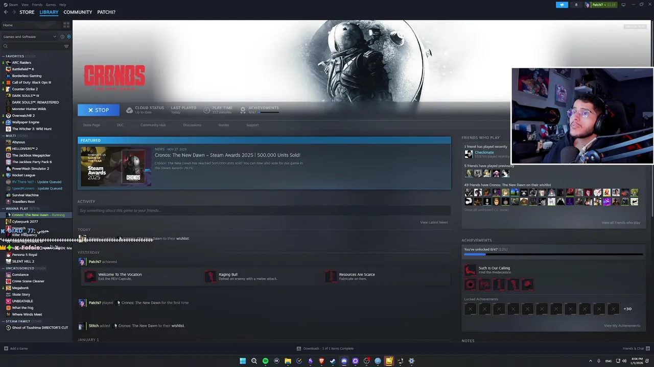The height and width of the screenshot is (367, 654).
Task: Go to the STORE tab
Action: click(27, 12)
